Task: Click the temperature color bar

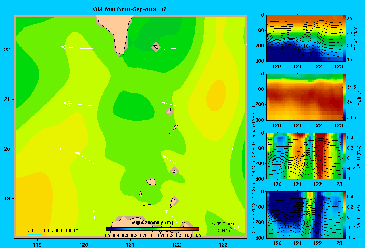Action: (344, 38)
